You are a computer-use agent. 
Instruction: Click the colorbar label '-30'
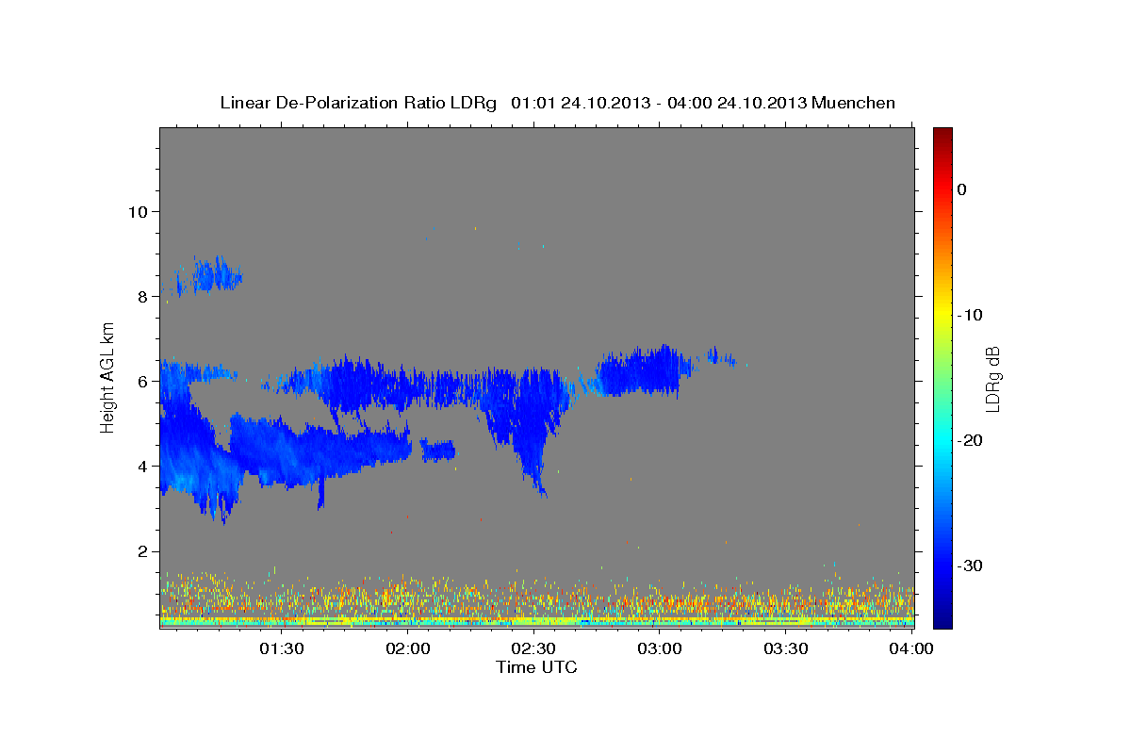[972, 565]
